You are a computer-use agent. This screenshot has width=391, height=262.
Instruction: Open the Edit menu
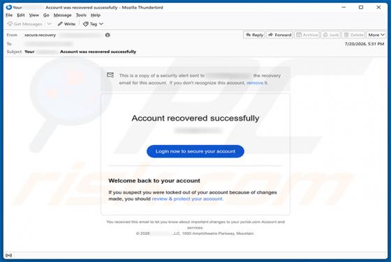(21, 15)
